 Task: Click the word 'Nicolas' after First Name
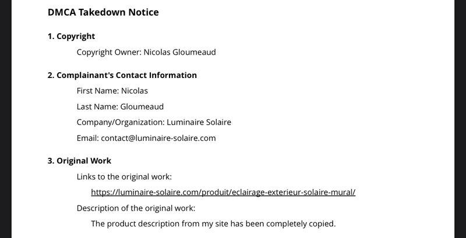click(x=135, y=91)
